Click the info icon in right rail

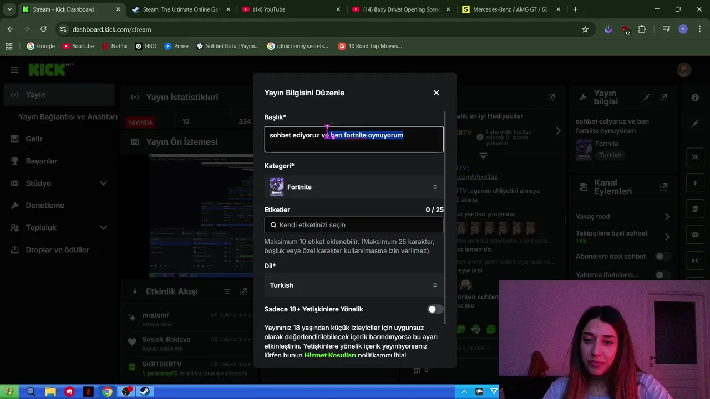click(x=695, y=98)
